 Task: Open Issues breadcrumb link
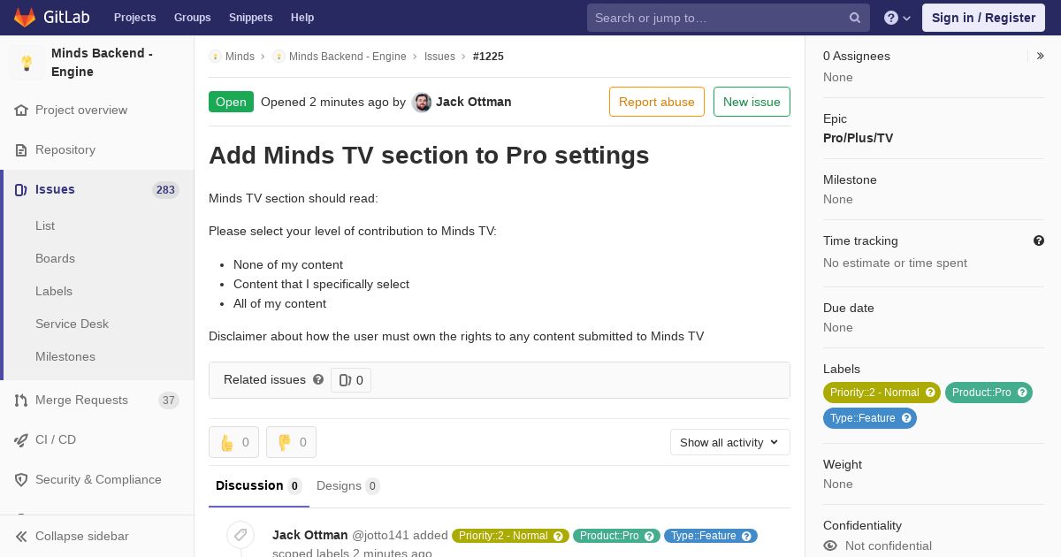pyautogui.click(x=439, y=57)
